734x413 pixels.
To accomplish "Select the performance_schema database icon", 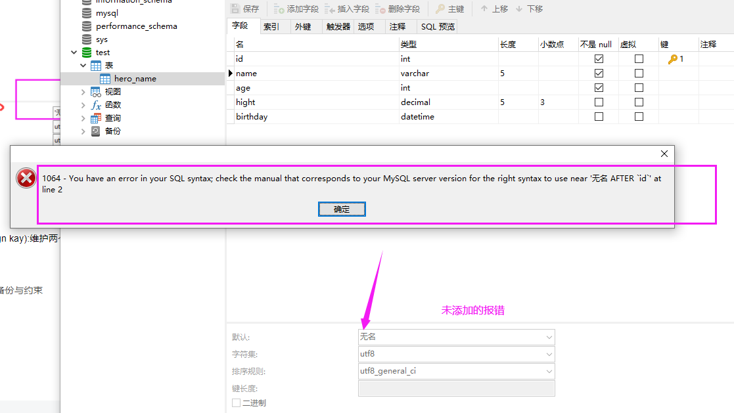I will 87,26.
